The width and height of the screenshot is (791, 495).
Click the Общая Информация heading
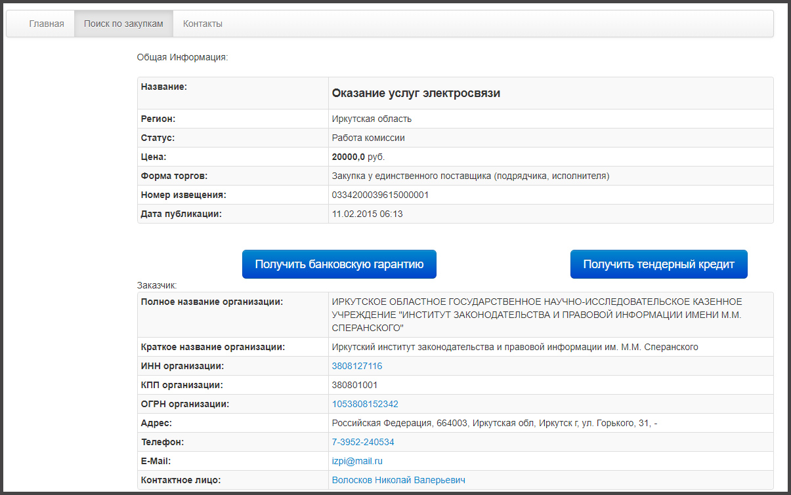coord(182,57)
